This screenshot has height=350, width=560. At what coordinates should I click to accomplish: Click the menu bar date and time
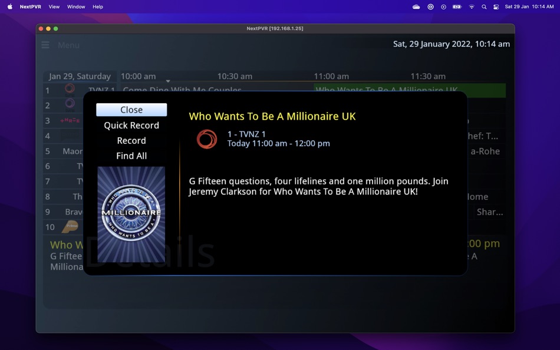point(529,7)
